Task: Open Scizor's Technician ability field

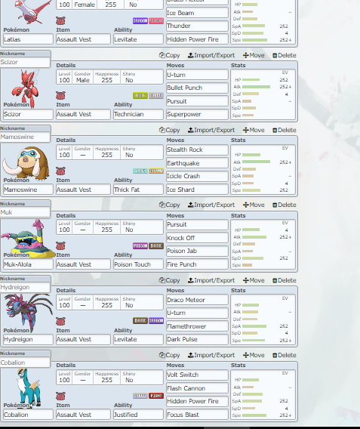Action: [x=138, y=114]
